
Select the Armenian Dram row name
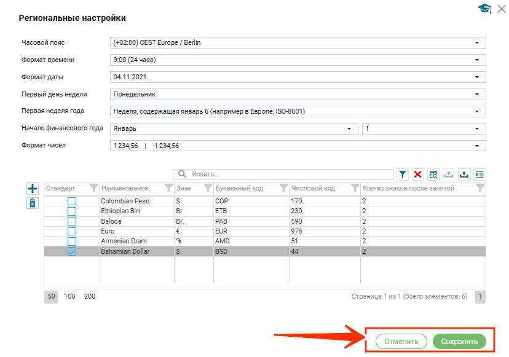point(124,241)
